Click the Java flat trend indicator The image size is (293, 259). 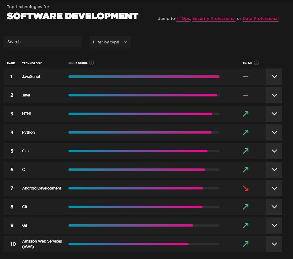click(246, 95)
